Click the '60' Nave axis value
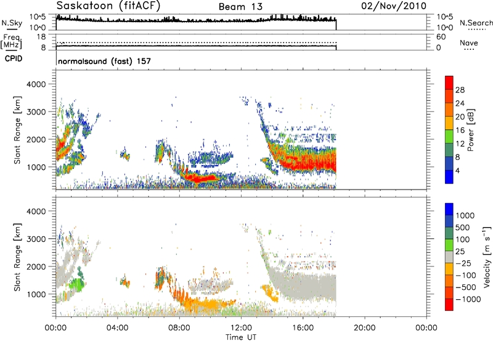This screenshot has width=493, height=341. pos(441,37)
